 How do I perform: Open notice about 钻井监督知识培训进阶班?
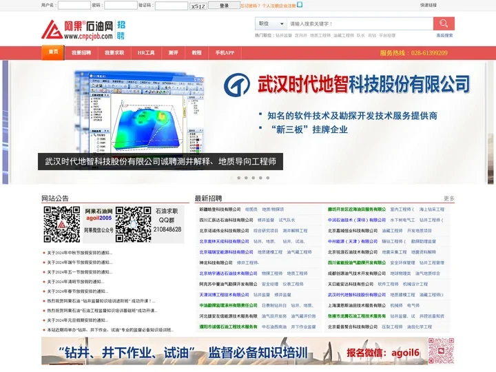[101, 301]
